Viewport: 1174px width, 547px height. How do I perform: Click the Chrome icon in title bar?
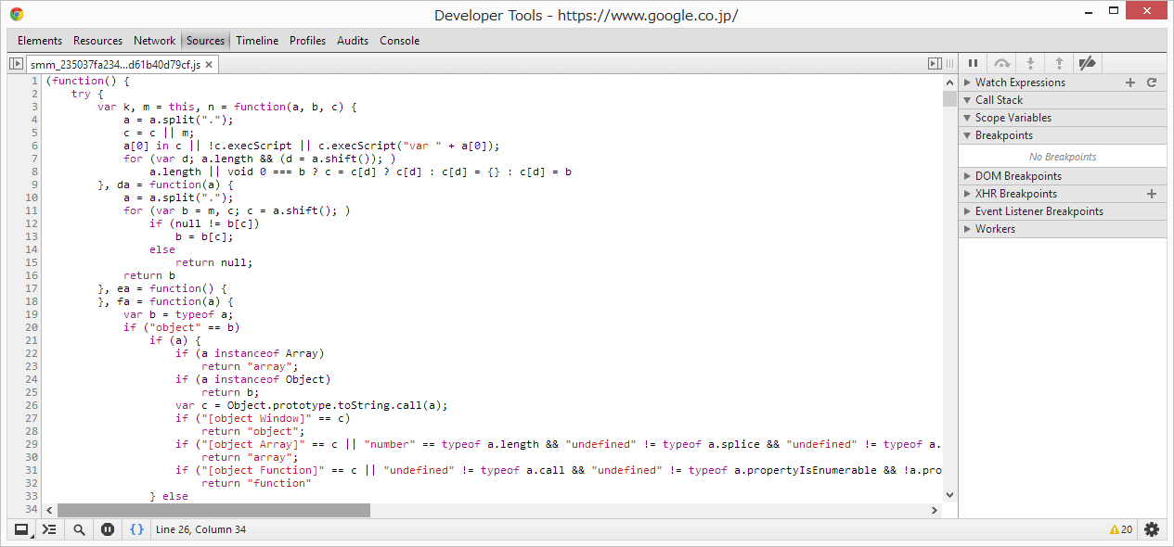17,14
